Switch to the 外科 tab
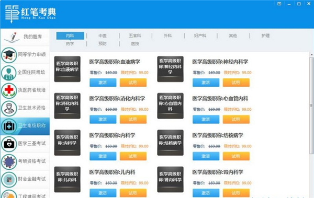The width and height of the screenshot is (314, 198). 167,36
